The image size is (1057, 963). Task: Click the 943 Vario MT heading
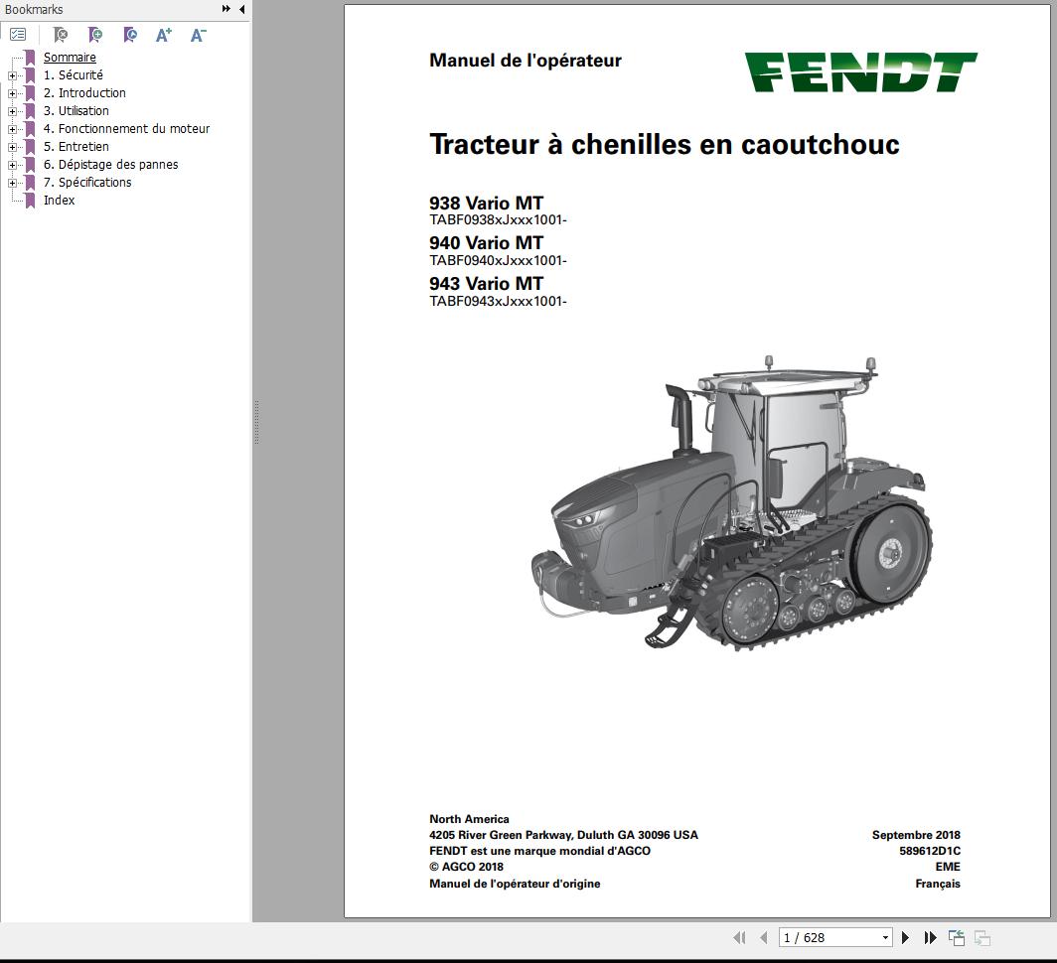coord(486,283)
